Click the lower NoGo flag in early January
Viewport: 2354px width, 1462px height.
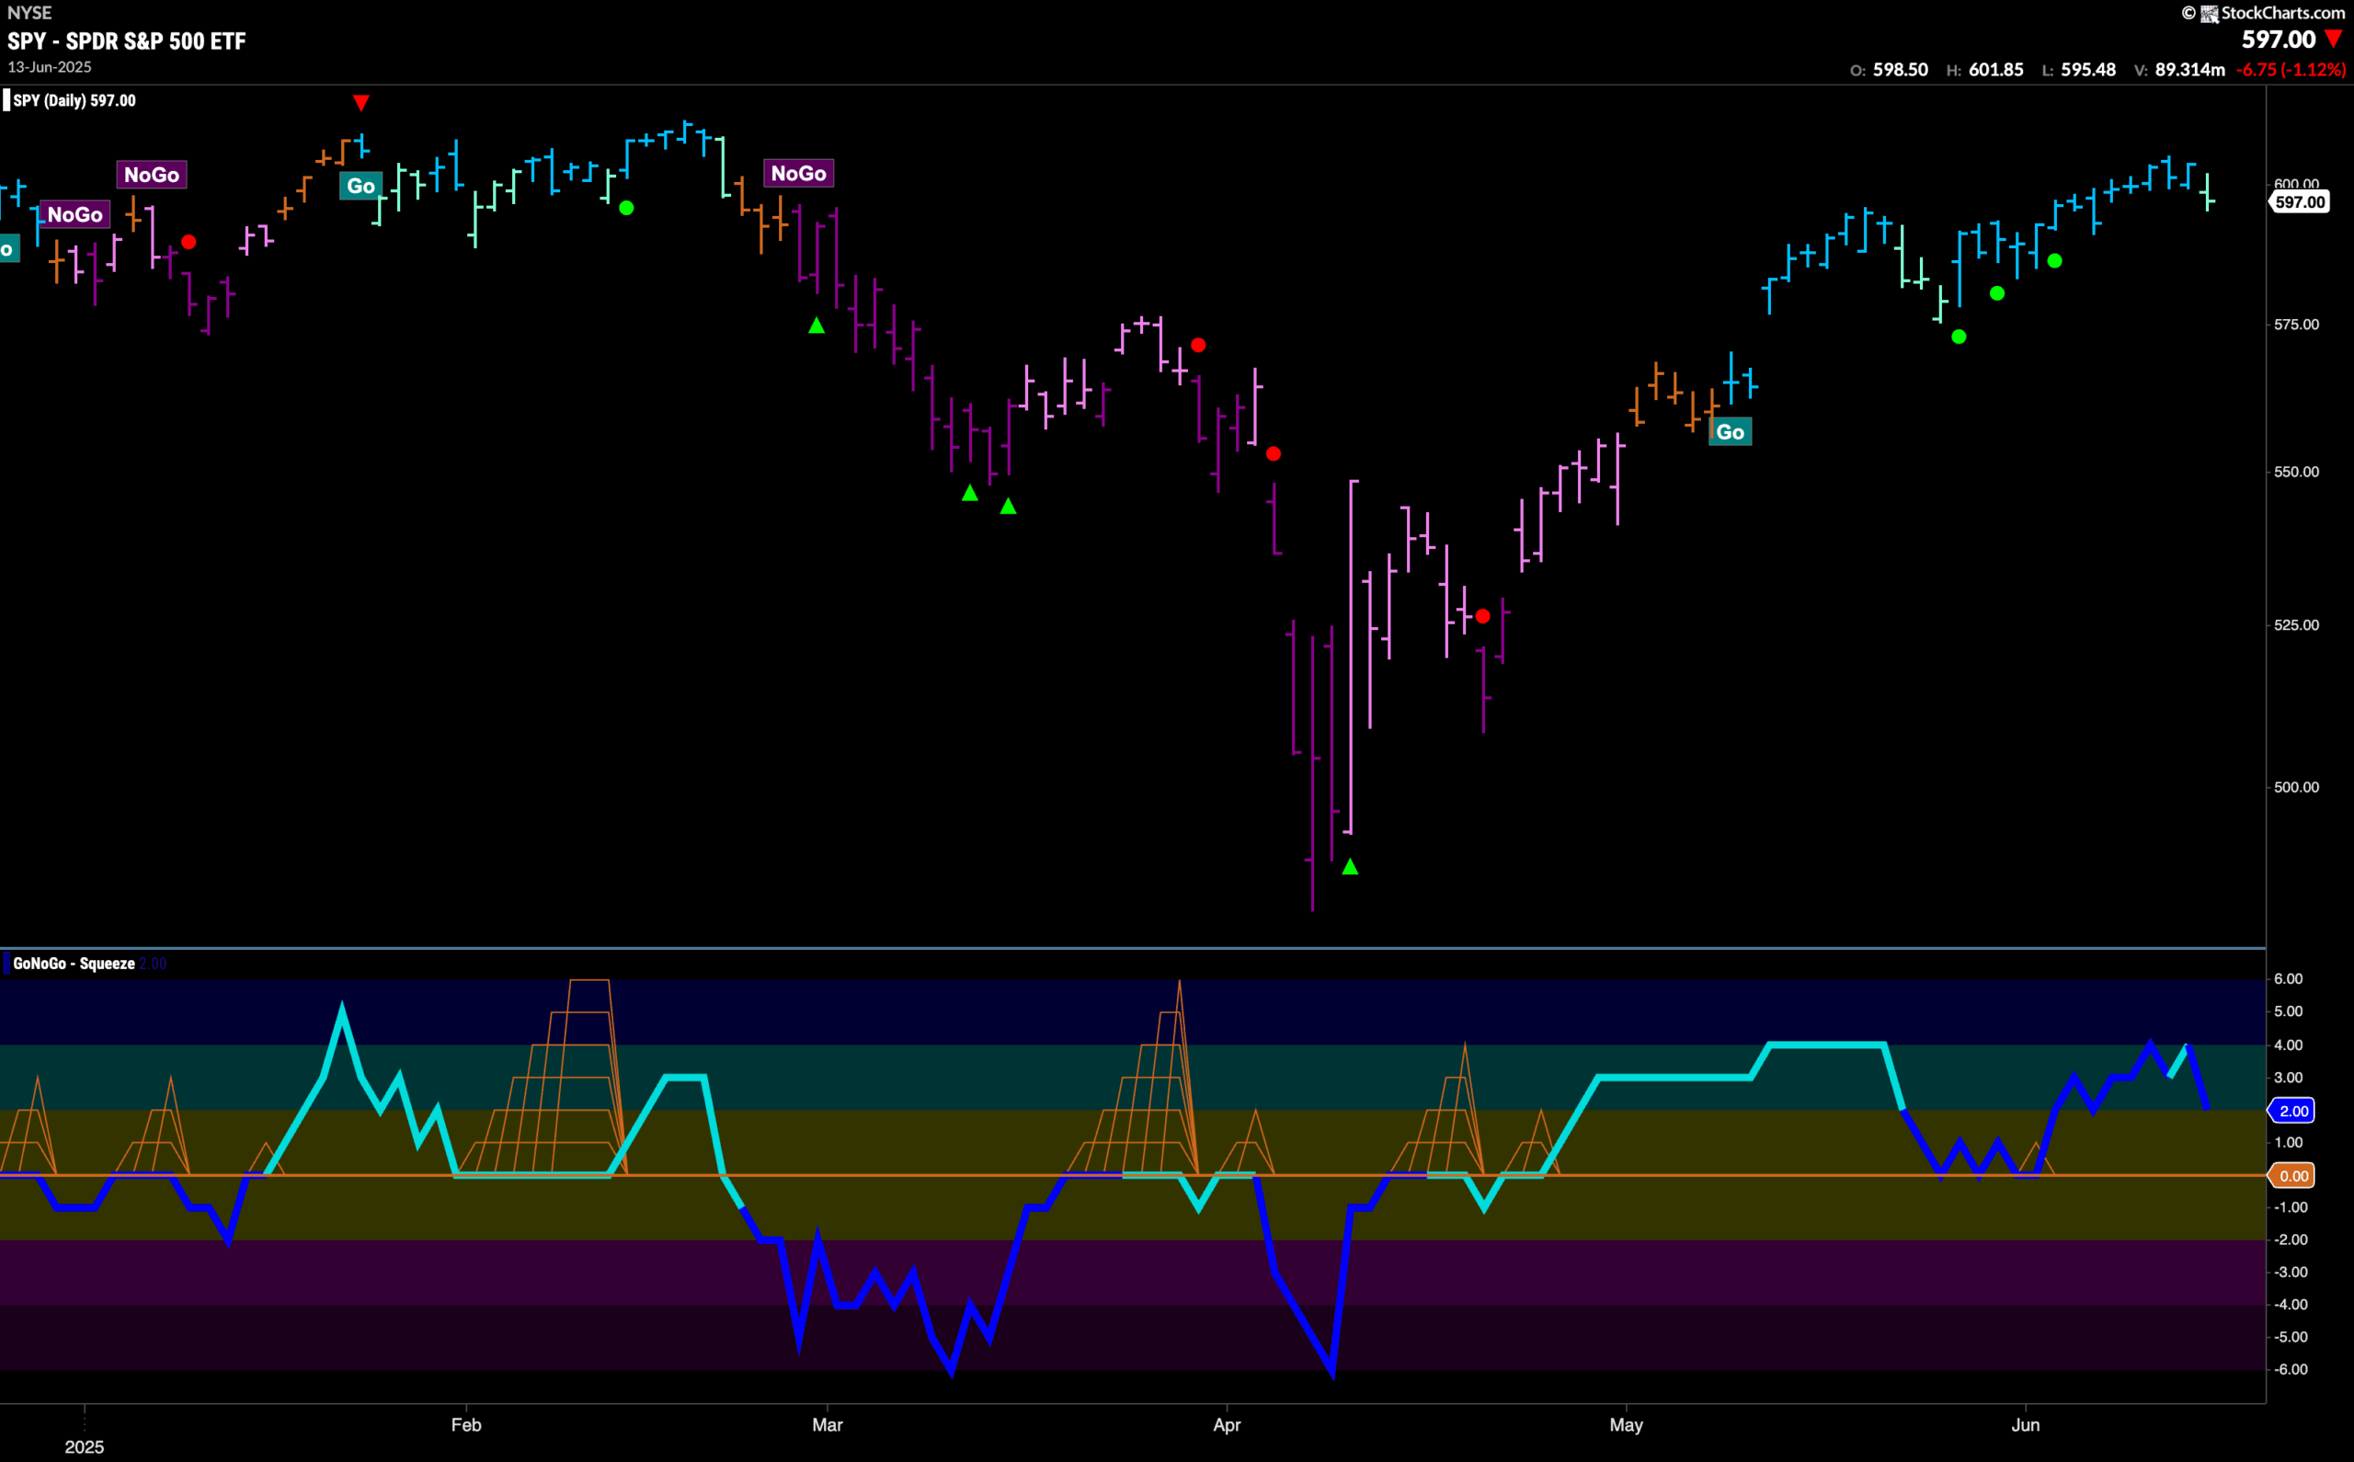click(75, 214)
